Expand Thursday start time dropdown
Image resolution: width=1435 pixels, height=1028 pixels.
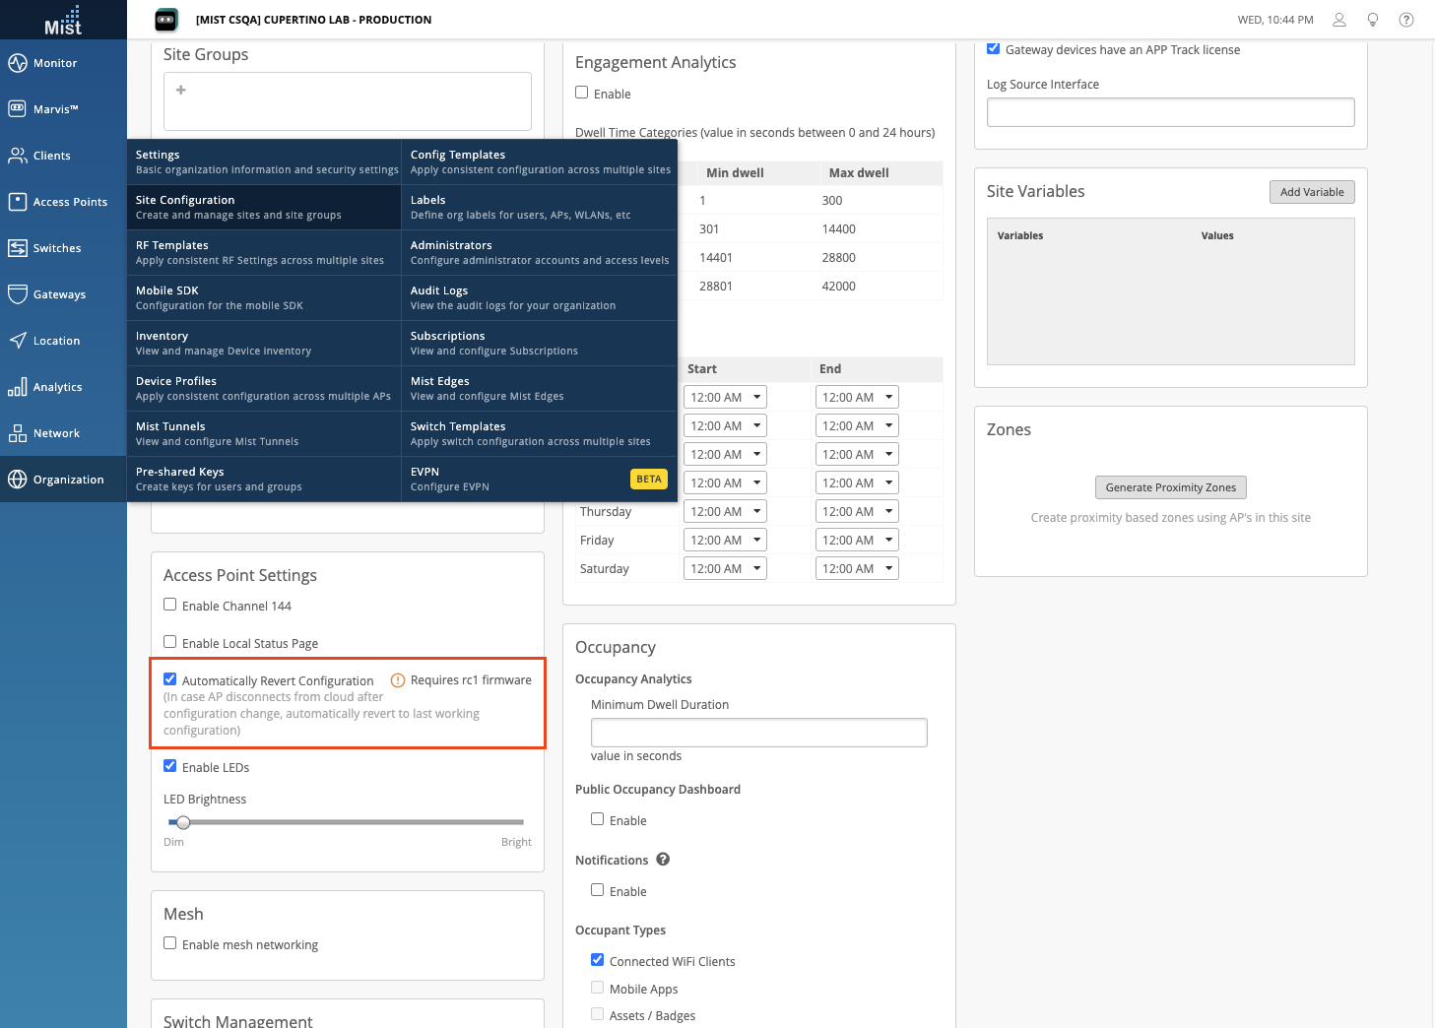tap(725, 511)
